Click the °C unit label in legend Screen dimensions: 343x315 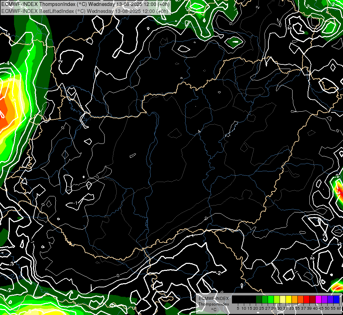[214, 309]
